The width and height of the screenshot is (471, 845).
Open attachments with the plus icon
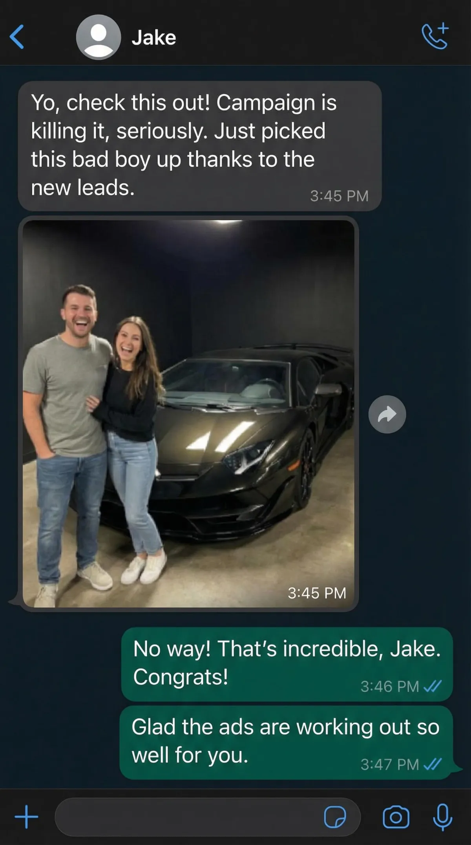[x=26, y=817]
